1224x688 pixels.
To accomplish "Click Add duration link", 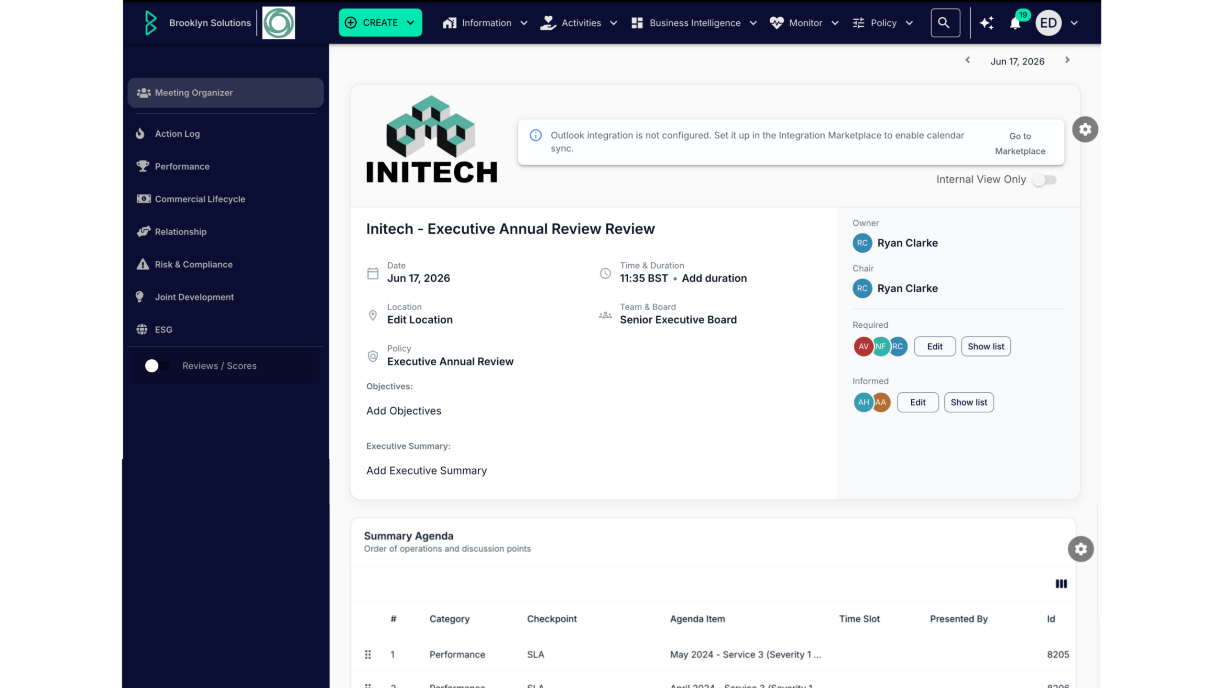I will click(714, 279).
